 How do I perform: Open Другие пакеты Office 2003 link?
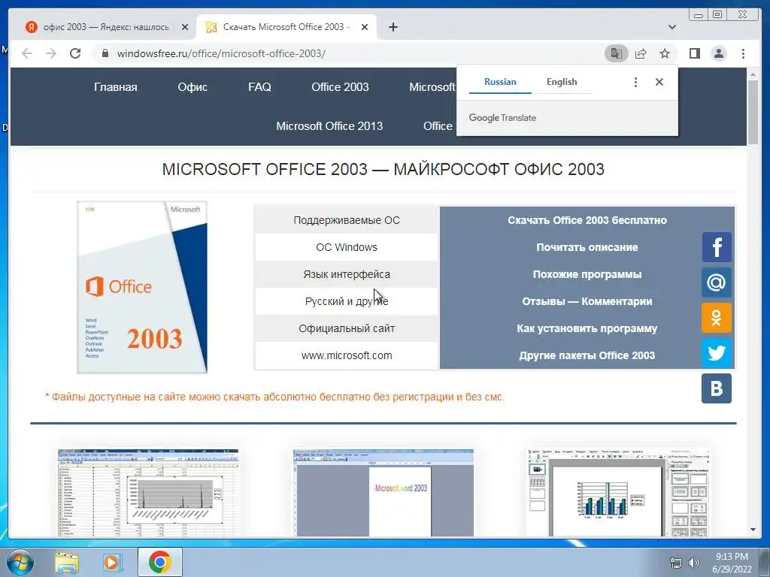tap(587, 355)
